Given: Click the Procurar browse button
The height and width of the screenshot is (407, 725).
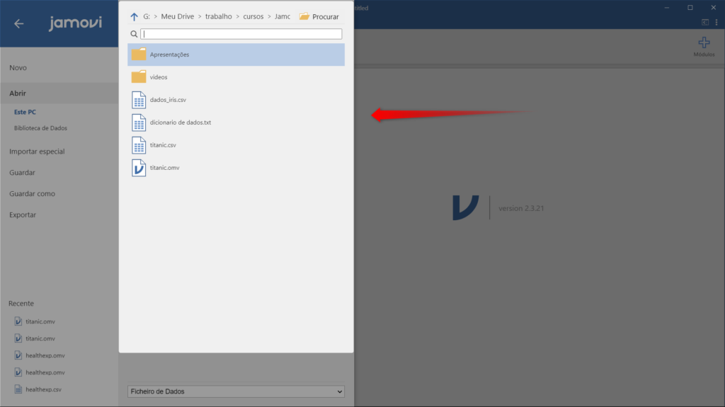Looking at the screenshot, I should coord(319,17).
